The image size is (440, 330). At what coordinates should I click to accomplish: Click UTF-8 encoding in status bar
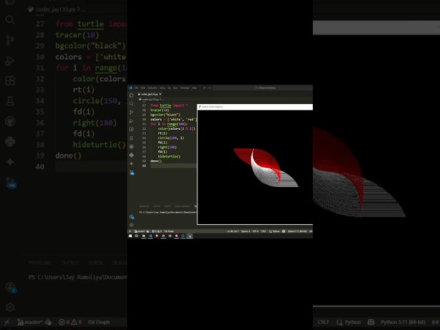click(x=256, y=231)
